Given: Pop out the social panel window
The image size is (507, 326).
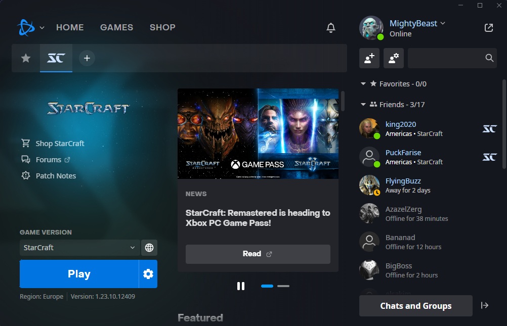Looking at the screenshot, I should [x=489, y=28].
